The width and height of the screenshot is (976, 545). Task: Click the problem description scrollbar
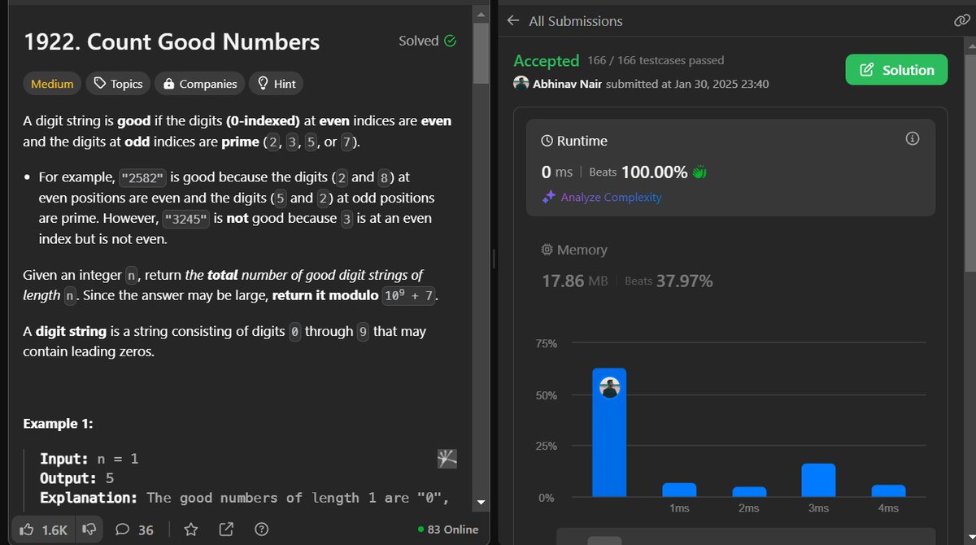click(492, 258)
